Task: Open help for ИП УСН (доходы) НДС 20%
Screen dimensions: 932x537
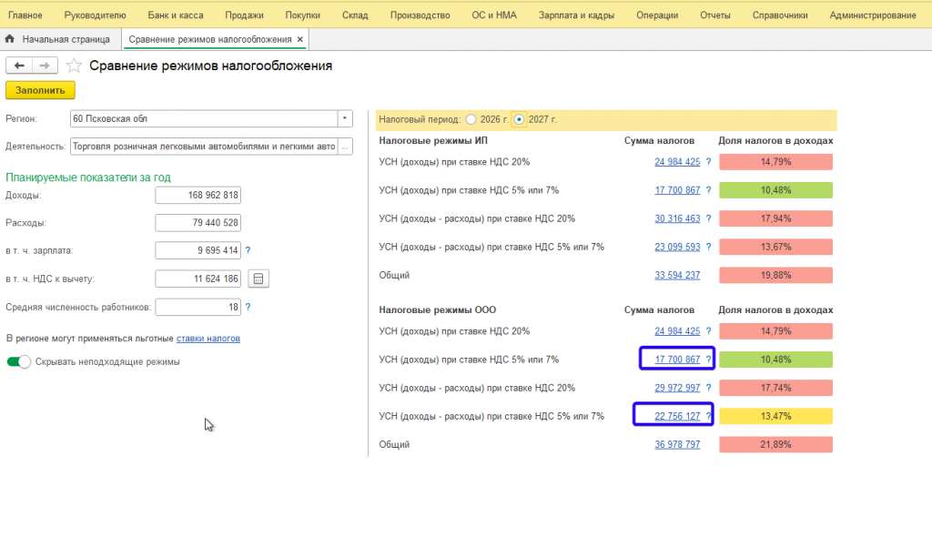Action: tap(708, 162)
